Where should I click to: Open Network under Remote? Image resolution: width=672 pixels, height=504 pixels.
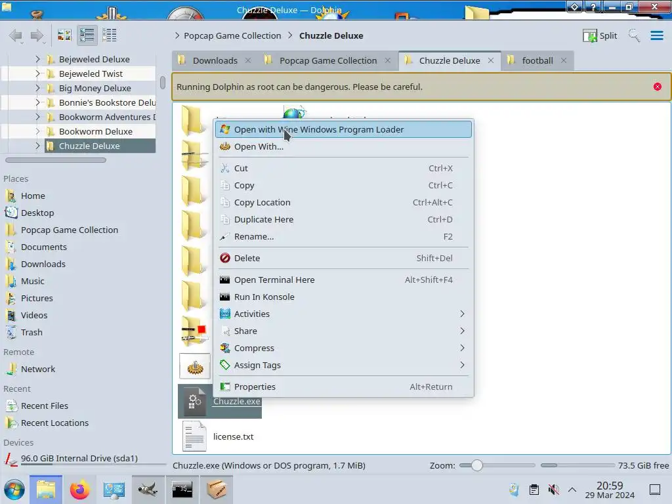(x=37, y=369)
